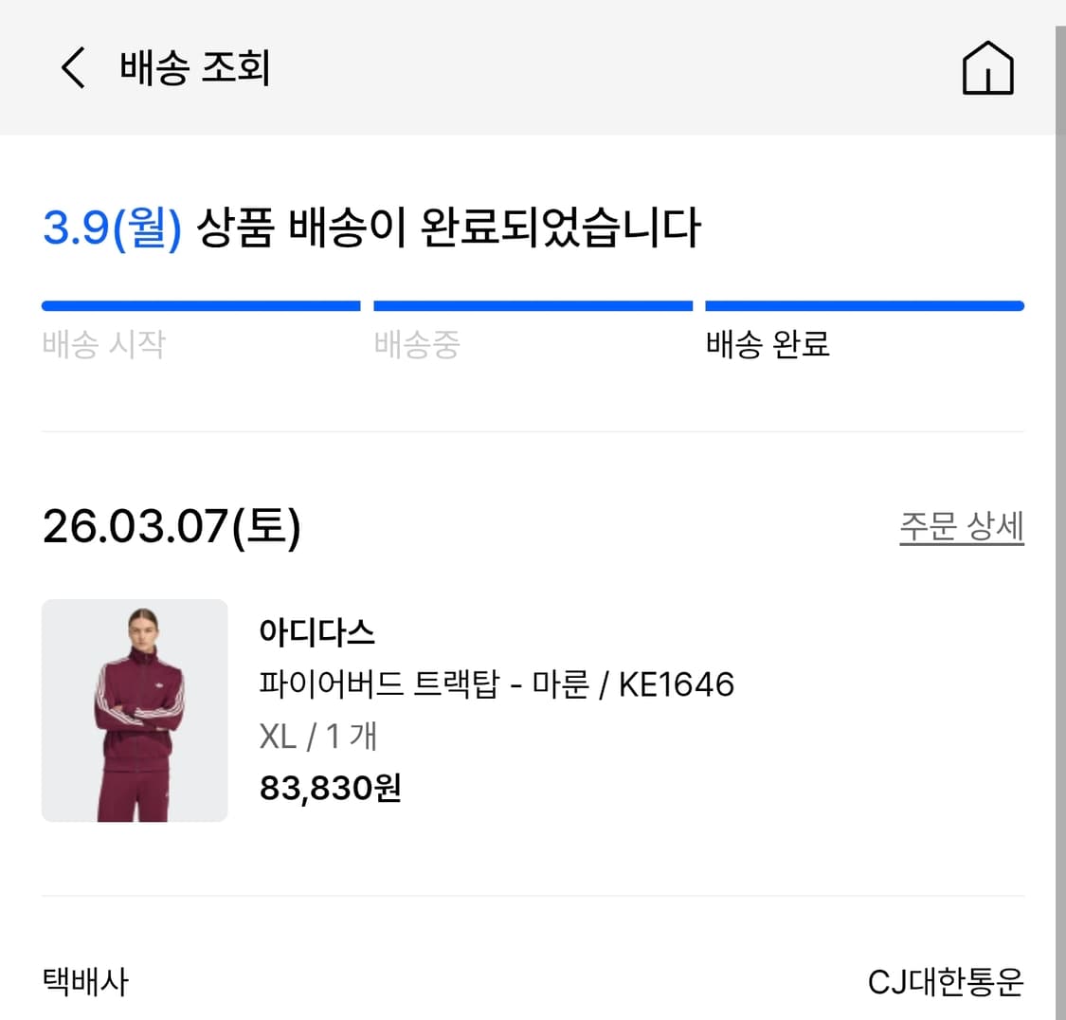The image size is (1066, 1020).
Task: Select the XL size quantity text
Action: point(319,737)
